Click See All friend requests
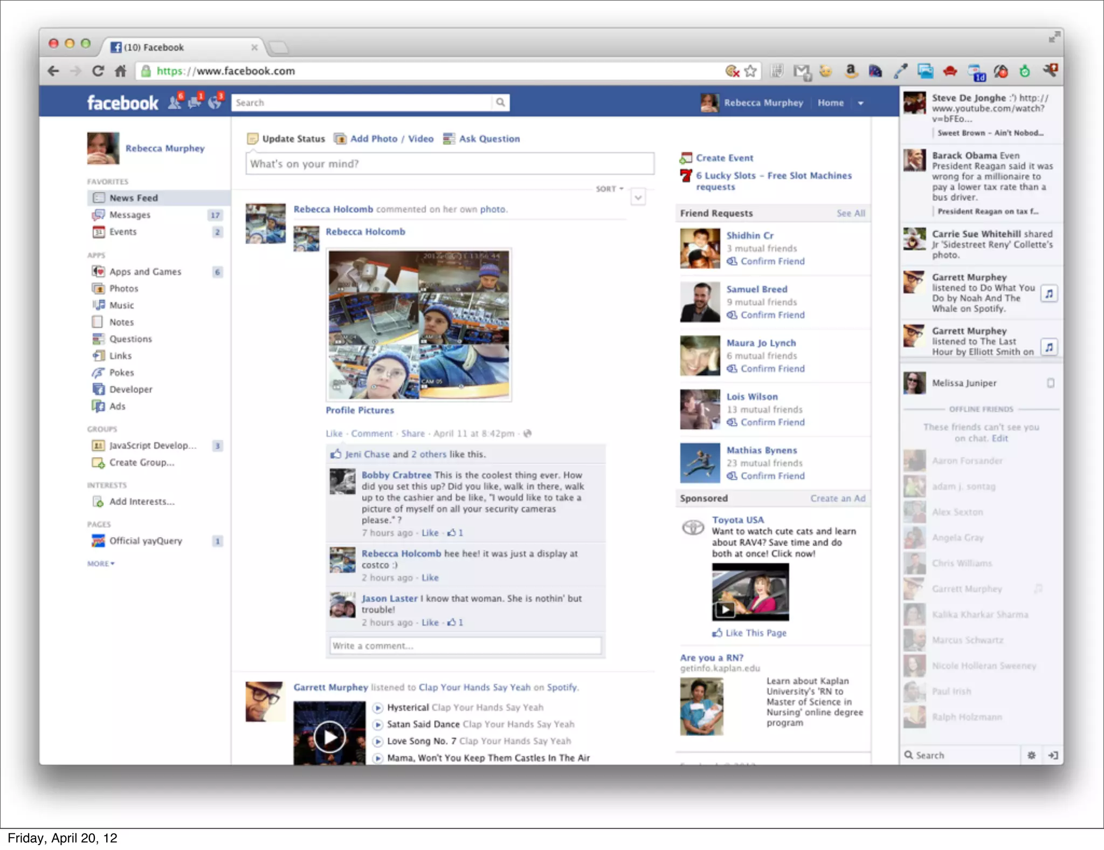Viewport: 1104px width, 850px height. click(851, 214)
